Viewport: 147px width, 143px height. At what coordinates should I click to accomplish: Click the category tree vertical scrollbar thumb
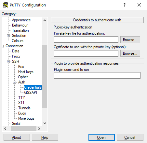pyautogui.click(x=45, y=76)
